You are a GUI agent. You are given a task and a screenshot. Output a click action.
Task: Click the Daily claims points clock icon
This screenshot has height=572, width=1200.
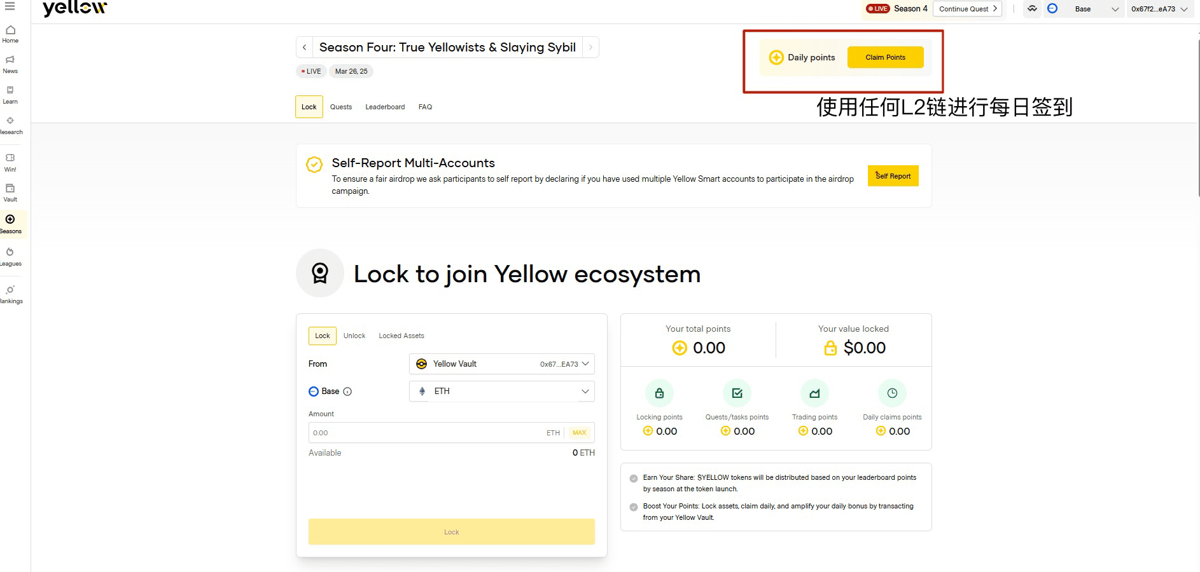point(892,393)
